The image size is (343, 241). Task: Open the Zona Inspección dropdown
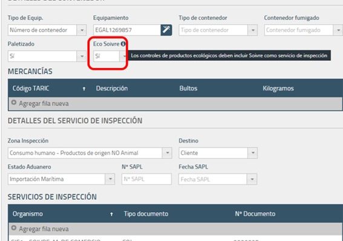coord(167,153)
